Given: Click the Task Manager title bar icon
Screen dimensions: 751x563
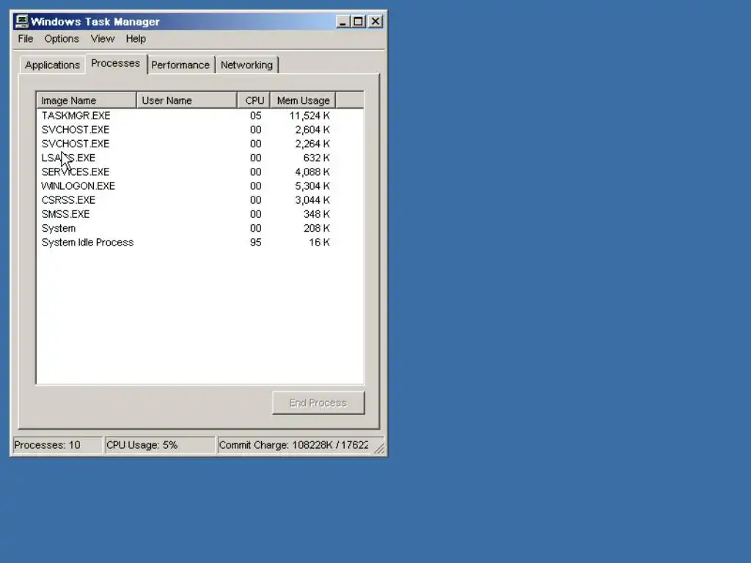Looking at the screenshot, I should [x=21, y=21].
